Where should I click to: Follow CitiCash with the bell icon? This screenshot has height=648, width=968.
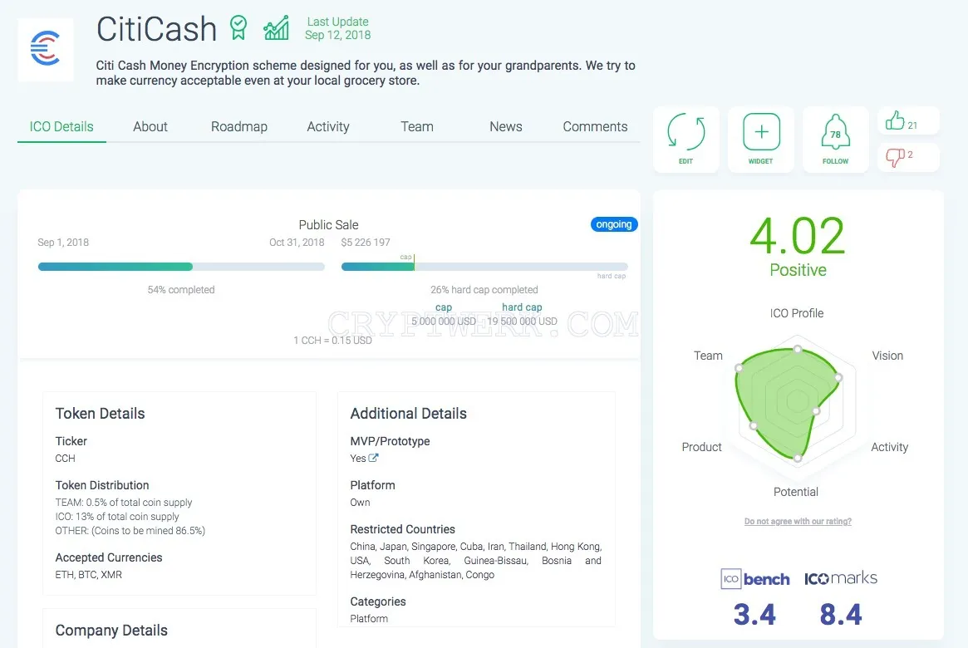tap(835, 132)
